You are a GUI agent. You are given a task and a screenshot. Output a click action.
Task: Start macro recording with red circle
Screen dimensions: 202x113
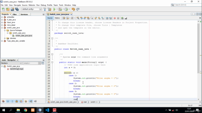pos(115,18)
